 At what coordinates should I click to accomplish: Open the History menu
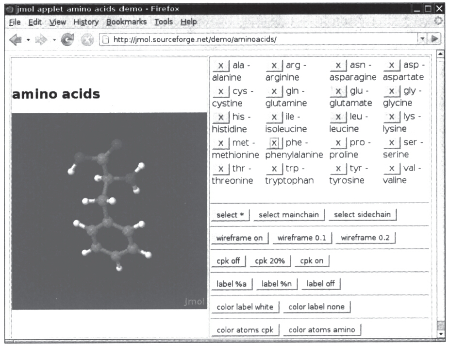(86, 22)
